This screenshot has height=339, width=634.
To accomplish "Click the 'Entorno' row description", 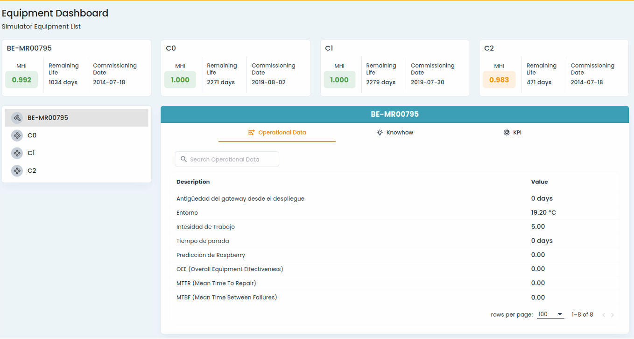I will (187, 213).
